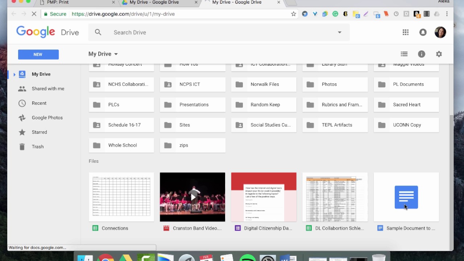Open the Sites folder
Image resolution: width=464 pixels, height=261 pixels.
pos(192,125)
